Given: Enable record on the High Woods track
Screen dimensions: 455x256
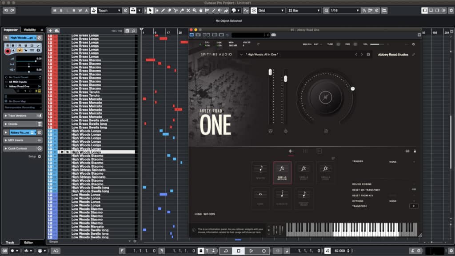Looking at the screenshot, I should (x=8, y=50).
